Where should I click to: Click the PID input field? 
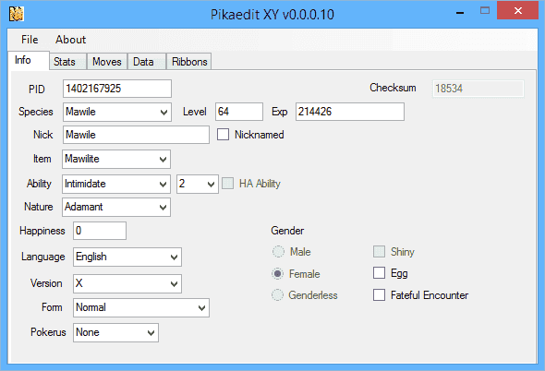click(117, 89)
